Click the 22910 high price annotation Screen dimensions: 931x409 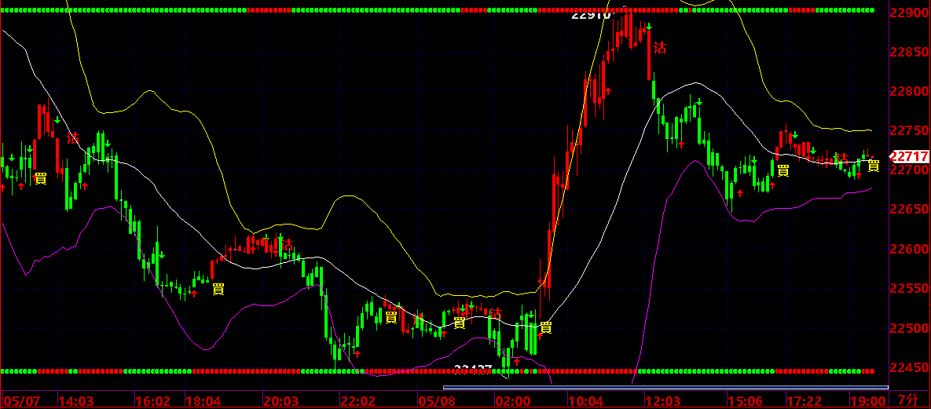click(x=592, y=16)
